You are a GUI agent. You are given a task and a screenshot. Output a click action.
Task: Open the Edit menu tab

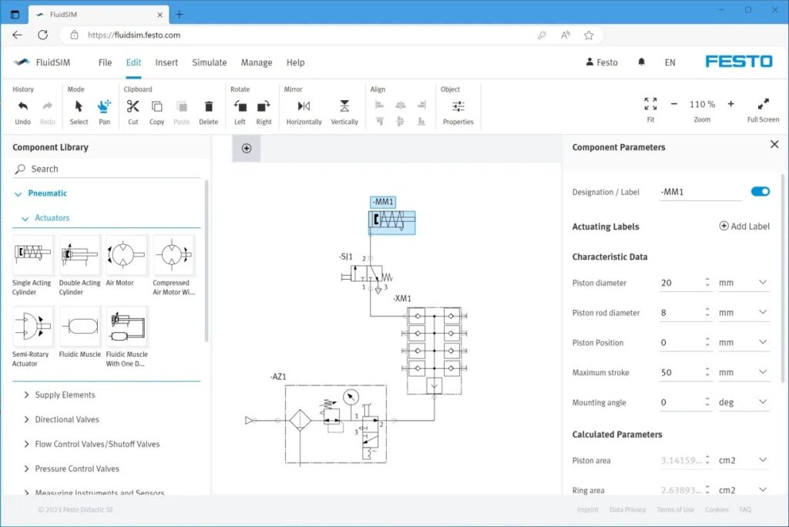(133, 62)
